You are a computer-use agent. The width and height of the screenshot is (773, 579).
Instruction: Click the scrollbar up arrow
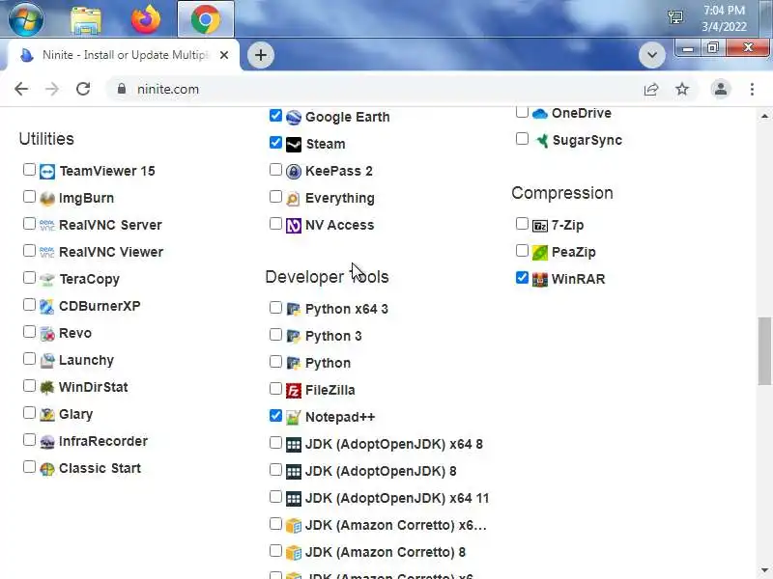tap(764, 116)
